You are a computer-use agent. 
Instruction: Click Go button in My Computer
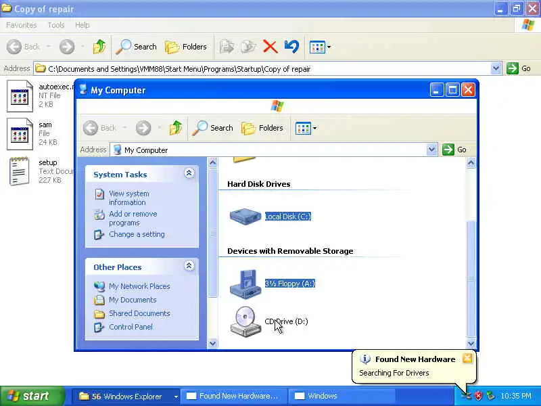pos(454,150)
